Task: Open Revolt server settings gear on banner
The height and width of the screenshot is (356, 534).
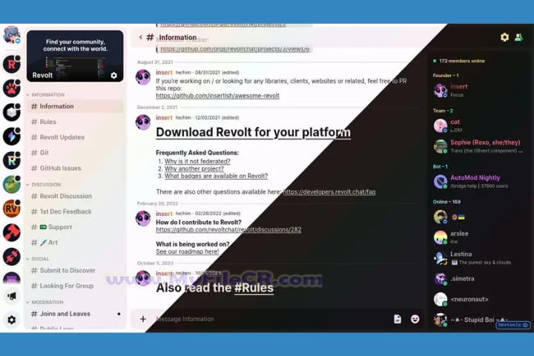Action: click(x=113, y=76)
